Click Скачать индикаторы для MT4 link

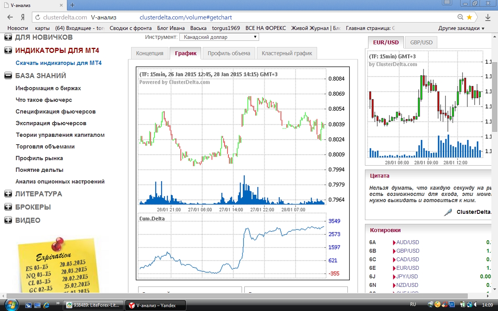58,63
